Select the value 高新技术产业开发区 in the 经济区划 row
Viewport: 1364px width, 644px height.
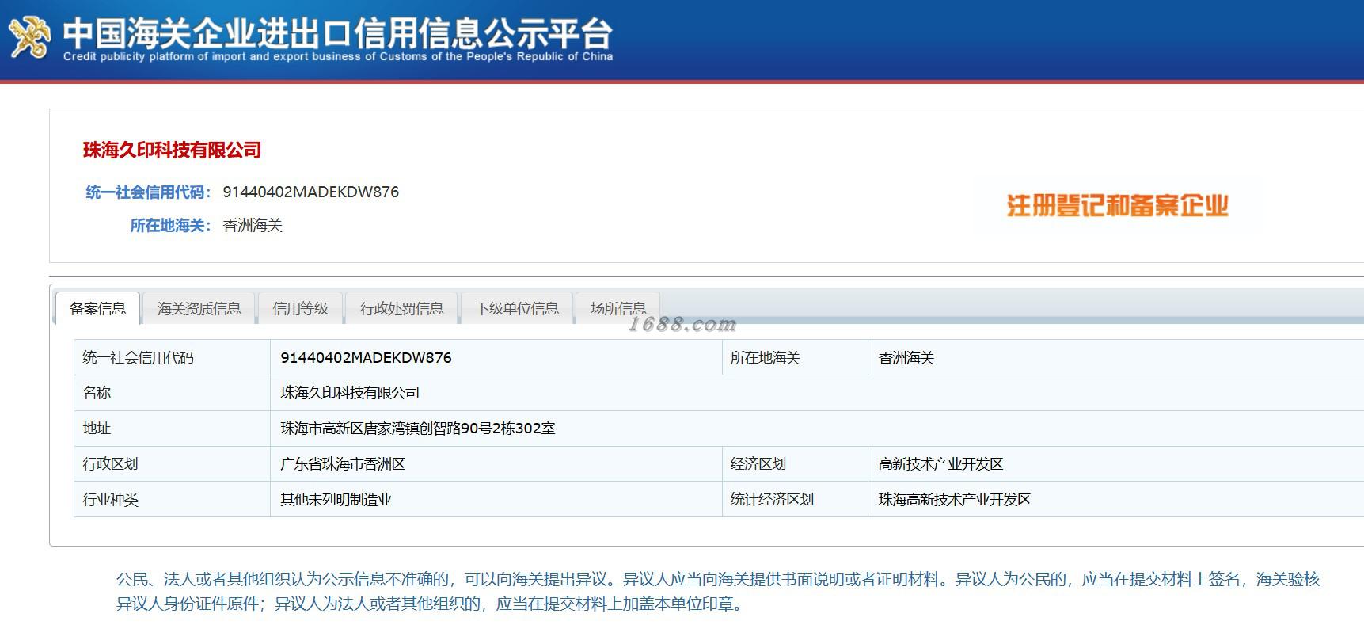click(940, 464)
